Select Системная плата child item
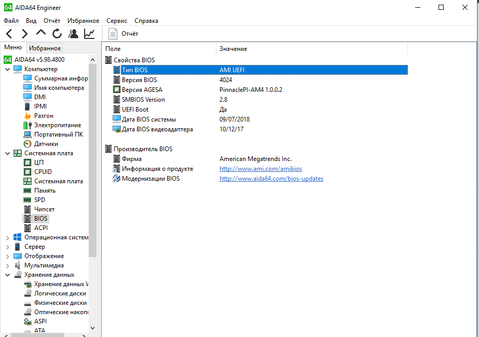 (x=58, y=181)
